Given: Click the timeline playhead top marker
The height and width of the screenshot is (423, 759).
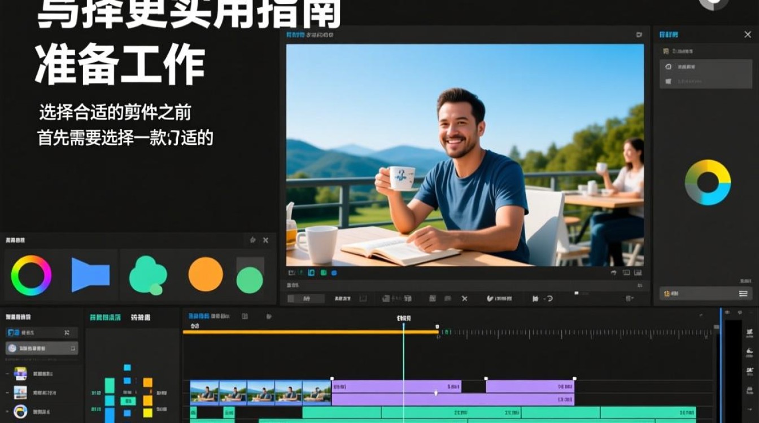Looking at the screenshot, I should pyautogui.click(x=403, y=325).
